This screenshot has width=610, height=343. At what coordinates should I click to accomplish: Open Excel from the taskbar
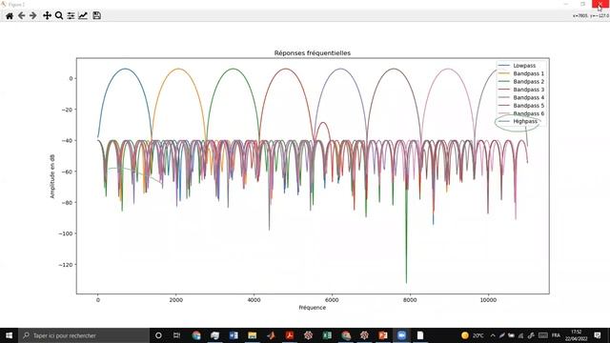pyautogui.click(x=327, y=335)
